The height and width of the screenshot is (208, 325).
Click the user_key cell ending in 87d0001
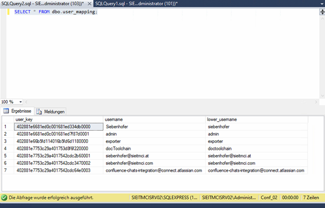point(59,134)
